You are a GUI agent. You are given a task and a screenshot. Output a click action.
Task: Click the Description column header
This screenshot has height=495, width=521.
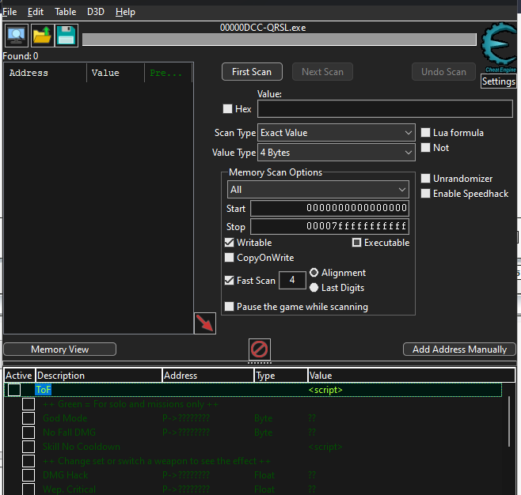click(x=99, y=376)
